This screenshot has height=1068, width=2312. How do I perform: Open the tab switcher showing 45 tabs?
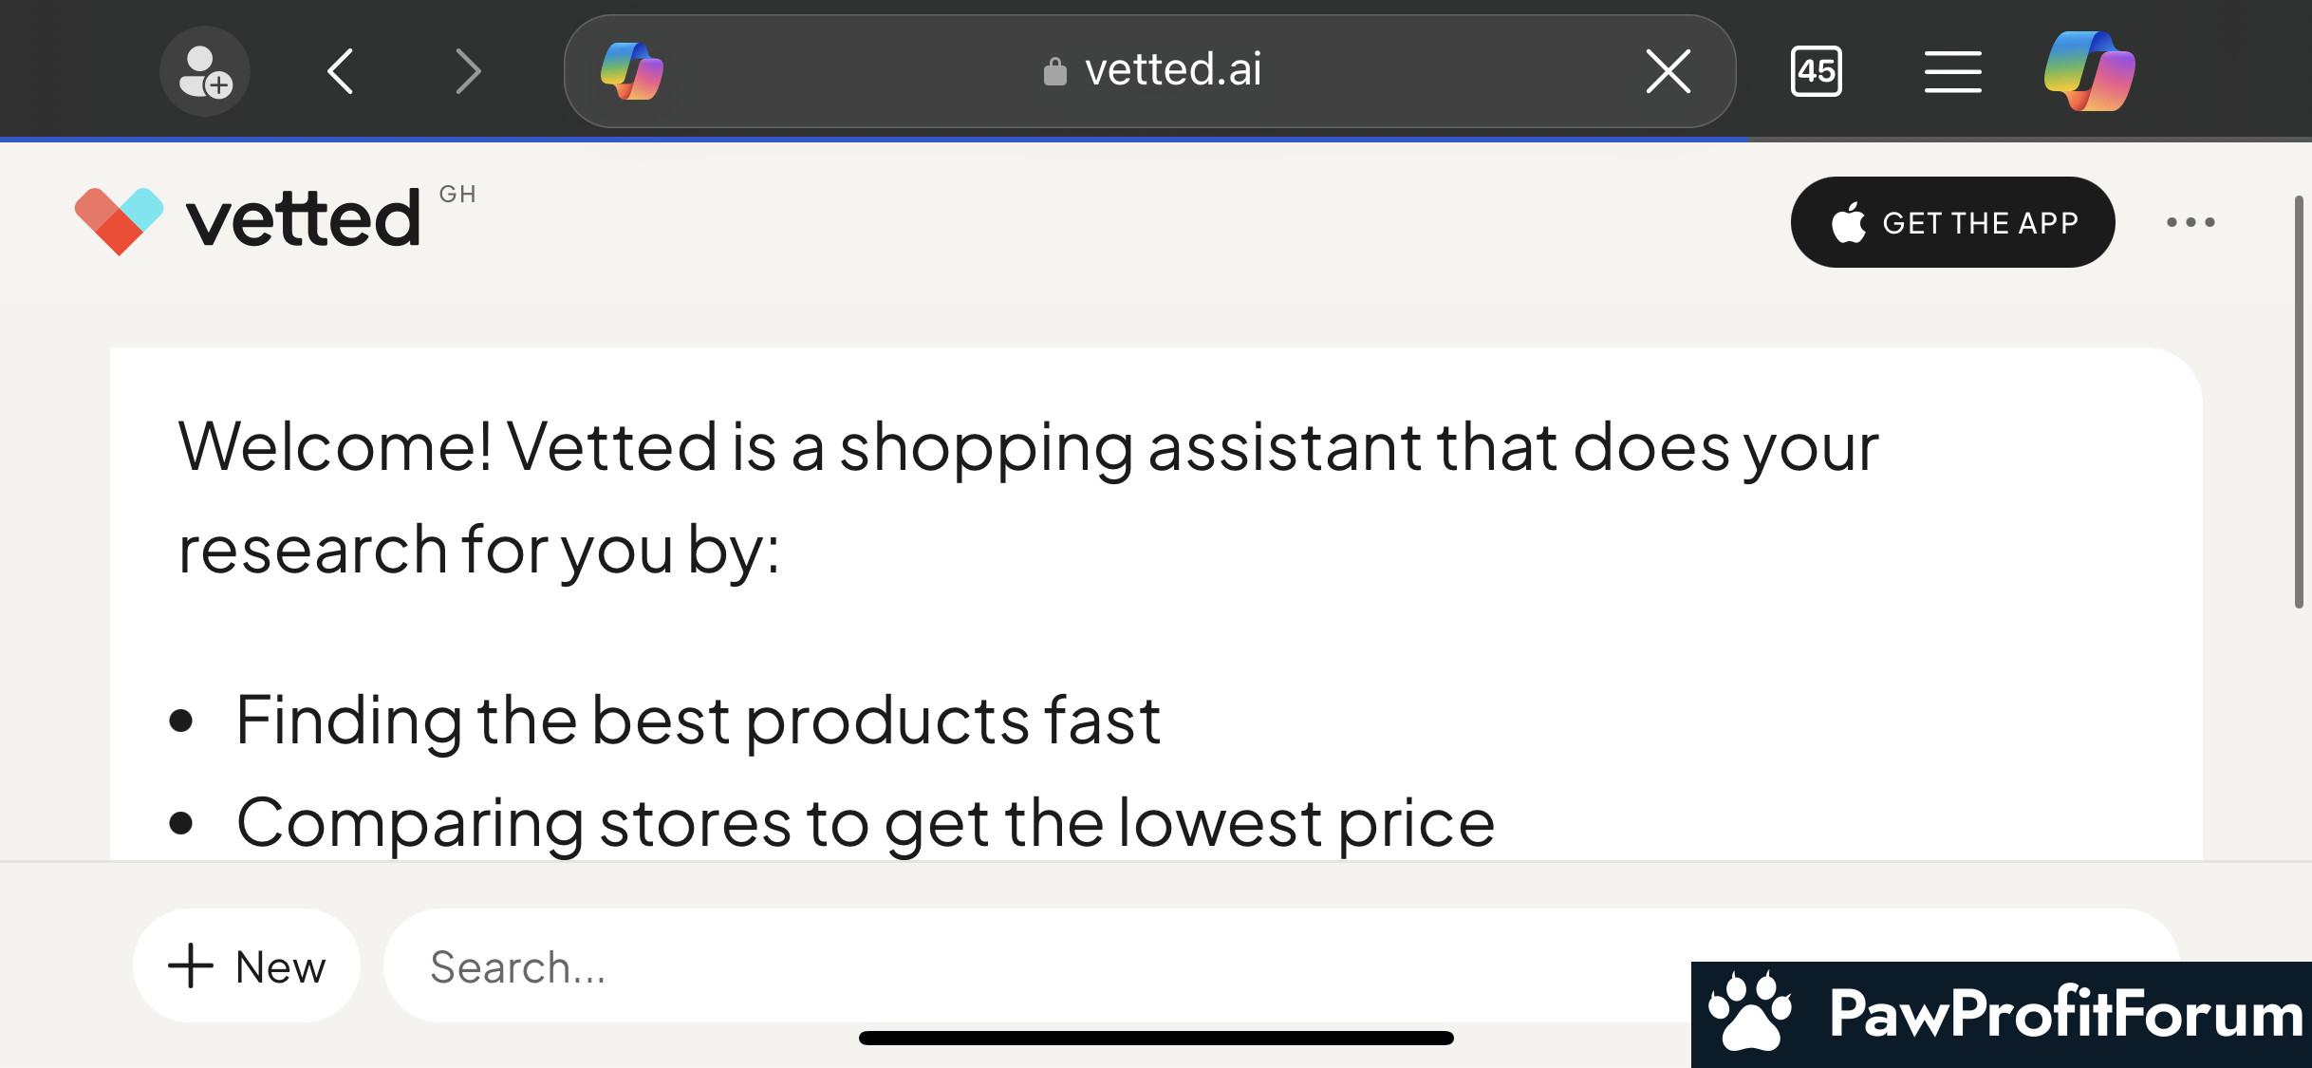pyautogui.click(x=1816, y=71)
